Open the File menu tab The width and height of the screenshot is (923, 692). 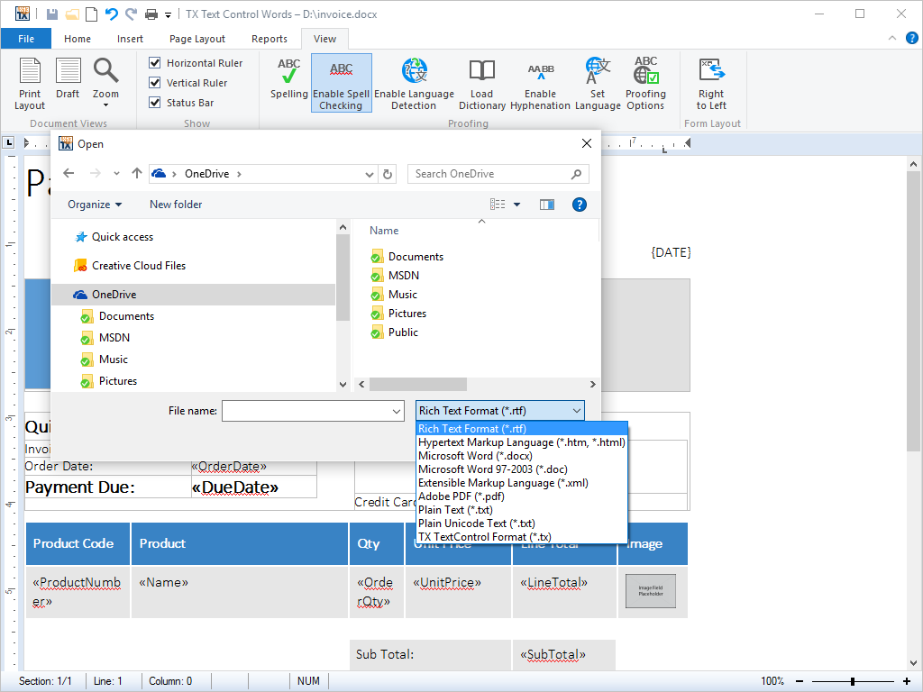[x=26, y=39]
